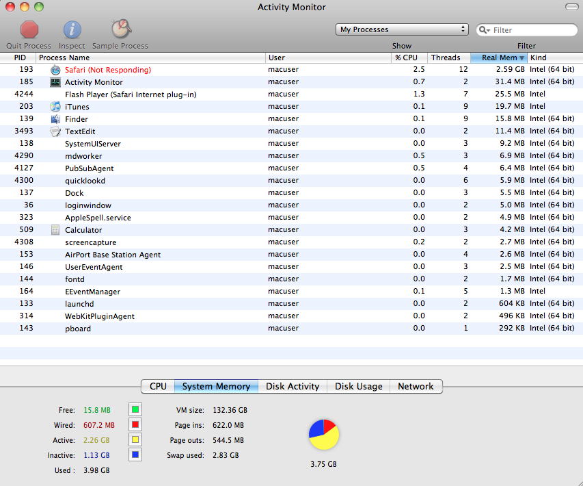Click the 3.75 GB total label
The width and height of the screenshot is (583, 486).
(323, 464)
